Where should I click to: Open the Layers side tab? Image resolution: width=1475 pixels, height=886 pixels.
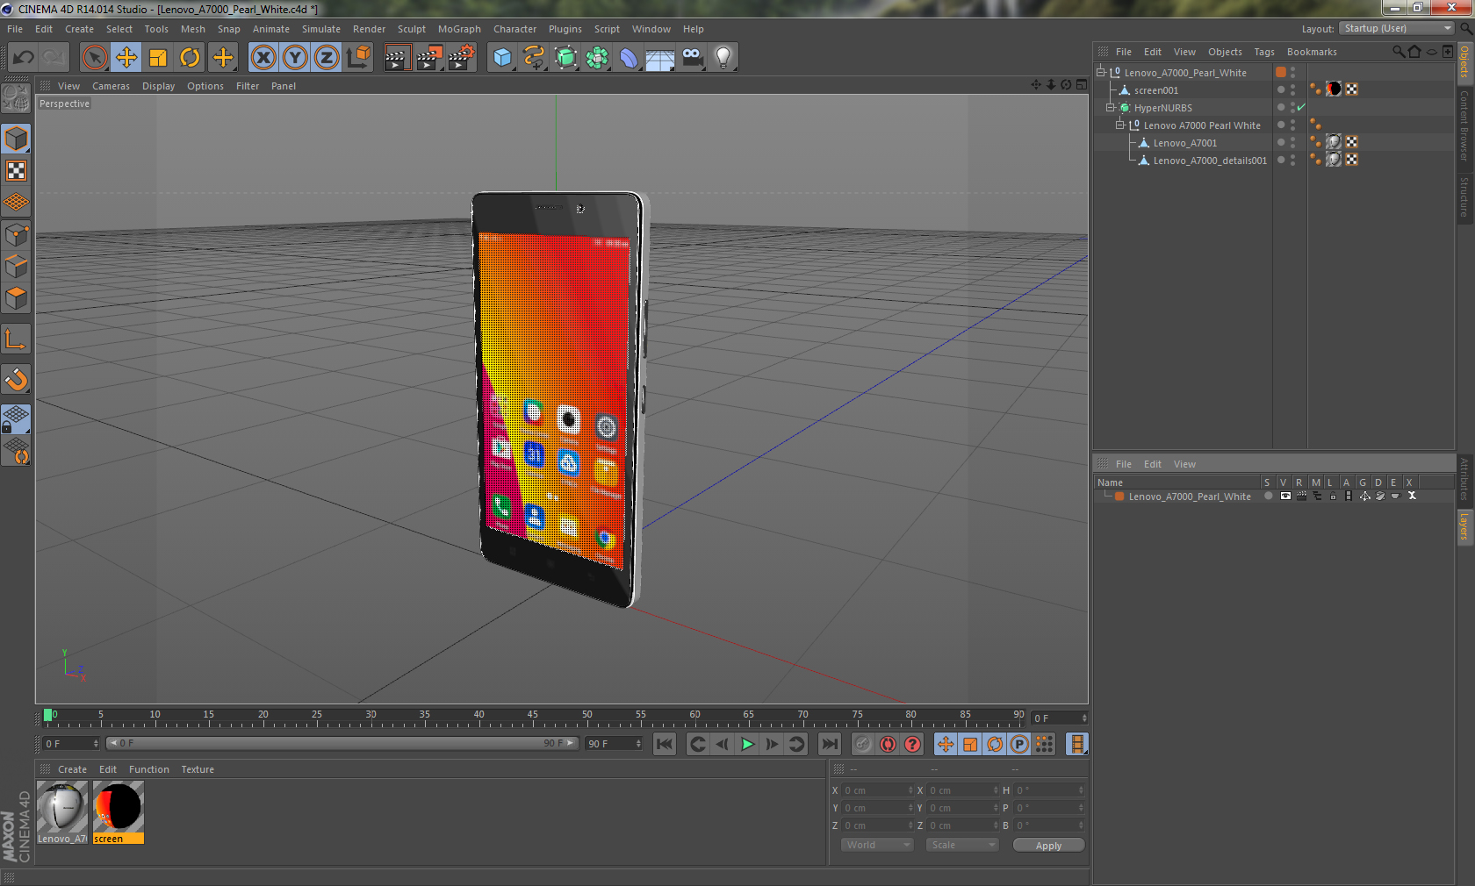point(1464,527)
